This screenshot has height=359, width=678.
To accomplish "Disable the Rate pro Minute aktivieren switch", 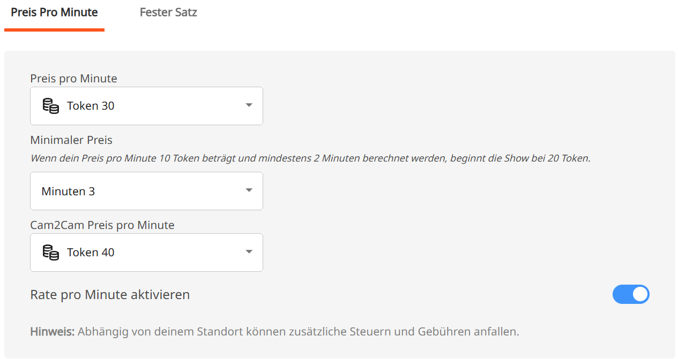I will tap(630, 294).
